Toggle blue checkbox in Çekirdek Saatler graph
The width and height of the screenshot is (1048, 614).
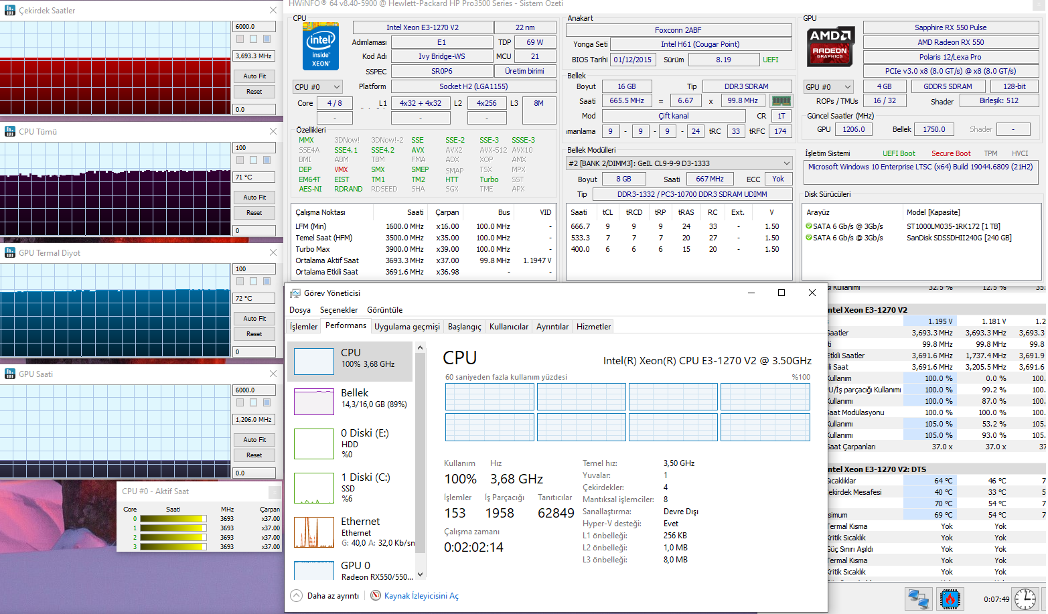267,39
